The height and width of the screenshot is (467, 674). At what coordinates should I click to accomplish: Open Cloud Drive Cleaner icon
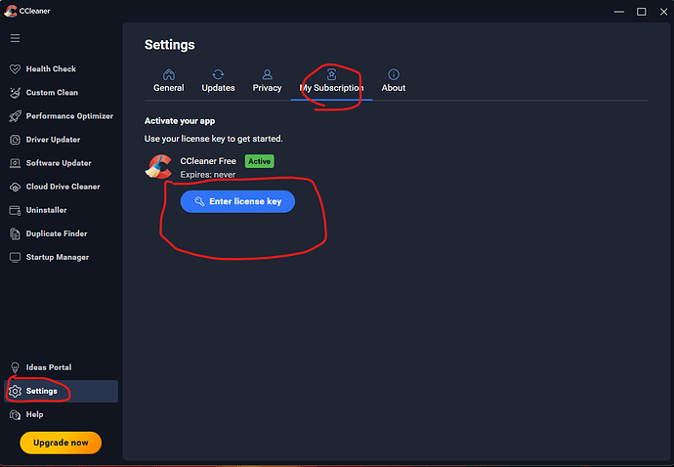[x=16, y=187]
